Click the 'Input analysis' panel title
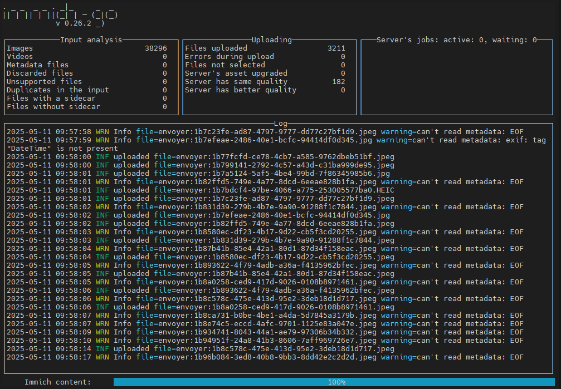The image size is (561, 389). click(91, 40)
